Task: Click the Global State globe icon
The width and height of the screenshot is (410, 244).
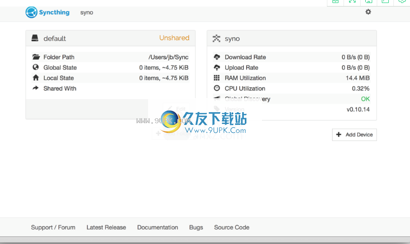Action: point(36,67)
